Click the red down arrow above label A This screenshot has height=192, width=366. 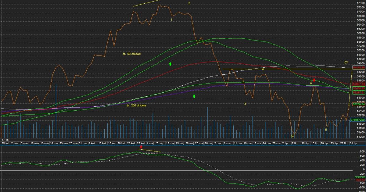tap(314, 80)
